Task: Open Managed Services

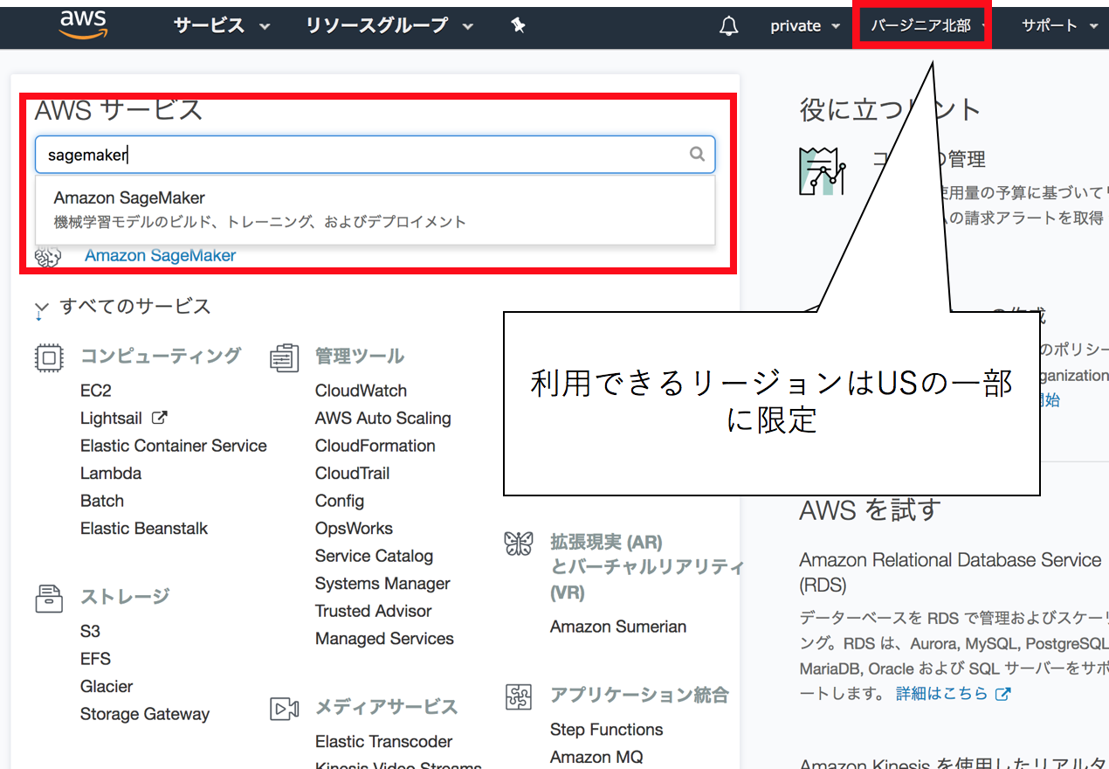Action: 384,639
